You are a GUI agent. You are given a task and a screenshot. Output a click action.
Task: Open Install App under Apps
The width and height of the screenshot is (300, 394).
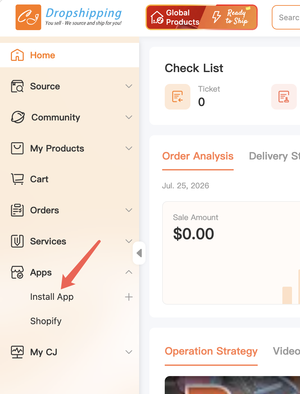click(52, 297)
